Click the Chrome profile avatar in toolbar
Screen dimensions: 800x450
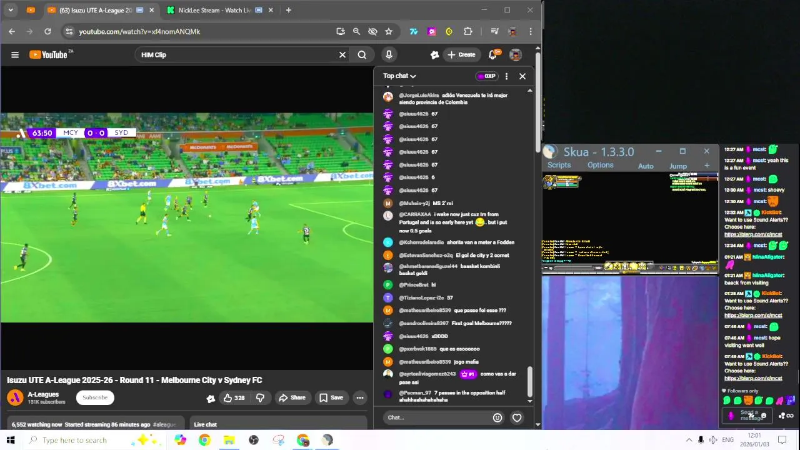click(513, 31)
